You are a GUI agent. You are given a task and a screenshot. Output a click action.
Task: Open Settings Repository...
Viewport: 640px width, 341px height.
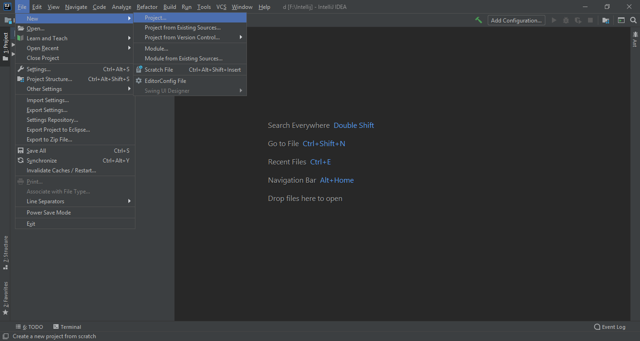(75, 120)
